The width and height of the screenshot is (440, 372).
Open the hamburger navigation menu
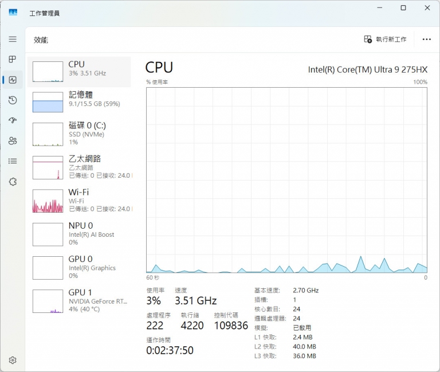[x=13, y=39]
